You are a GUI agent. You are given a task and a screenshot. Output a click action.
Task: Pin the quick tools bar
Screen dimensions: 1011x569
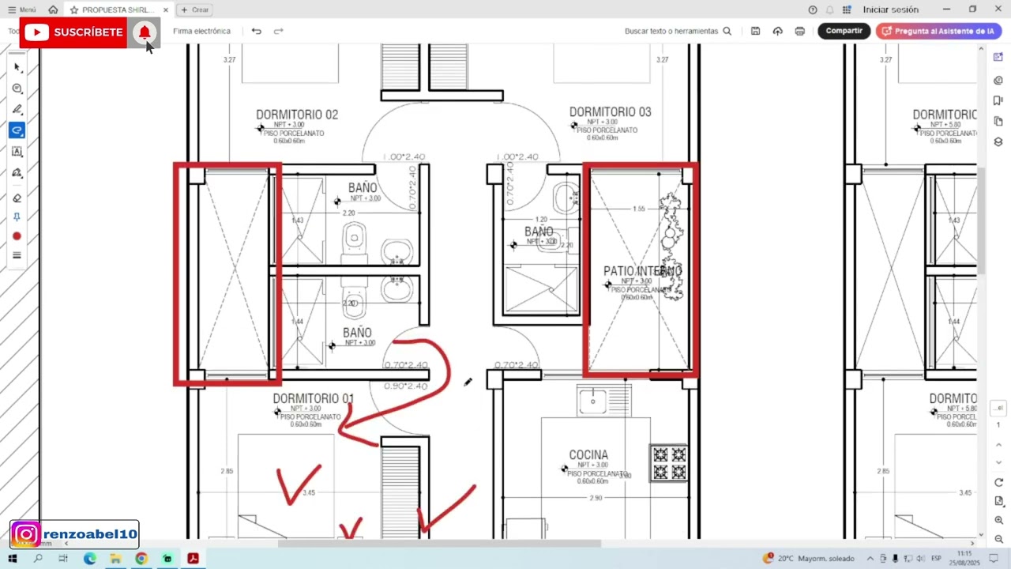(x=17, y=217)
